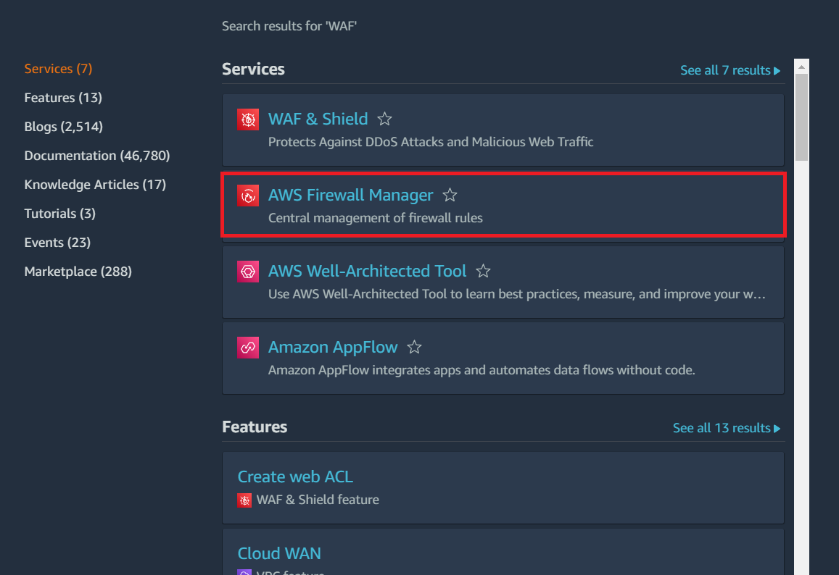Image resolution: width=839 pixels, height=575 pixels.
Task: Open the Create web ACL feature
Action: pos(294,477)
